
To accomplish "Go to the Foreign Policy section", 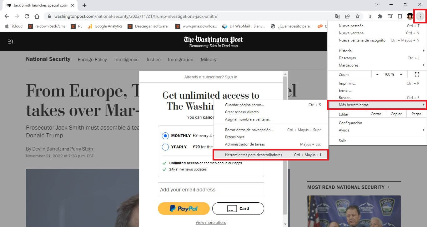I will click(x=92, y=60).
